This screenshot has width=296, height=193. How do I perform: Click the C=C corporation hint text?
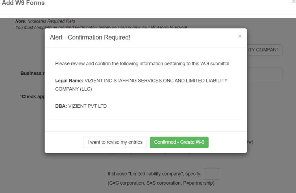tap(161, 183)
